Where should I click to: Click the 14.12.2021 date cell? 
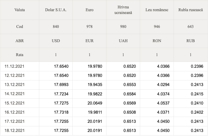(15, 94)
